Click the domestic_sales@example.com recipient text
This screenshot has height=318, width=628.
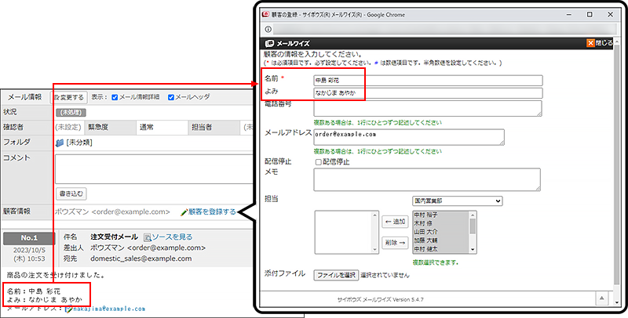[x=141, y=258]
